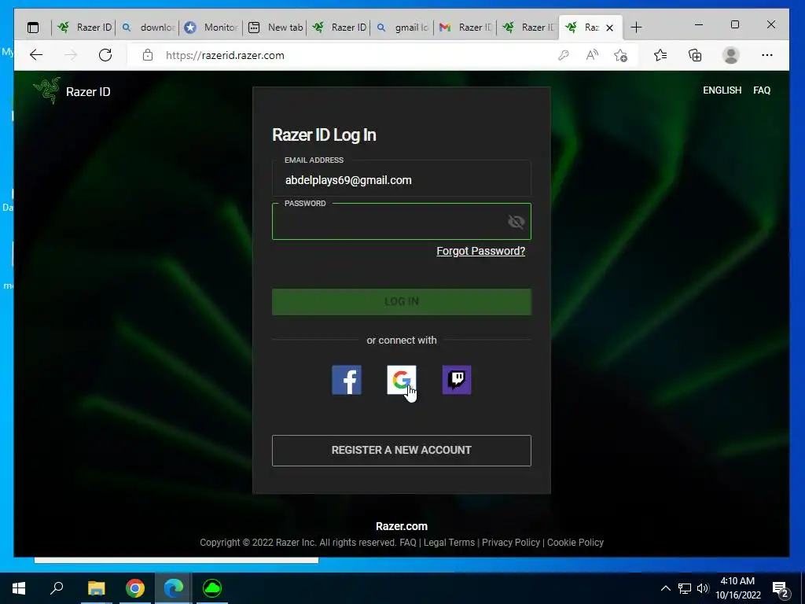Switch to the Gmail Razer ID tab
The image size is (805, 604).
click(x=465, y=28)
